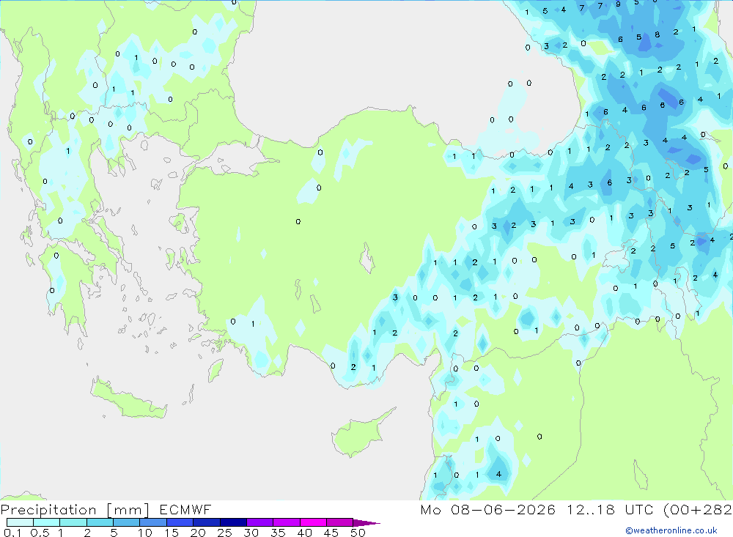Click the legend label '25'
Screen dimensions: 733x537
coord(224,533)
